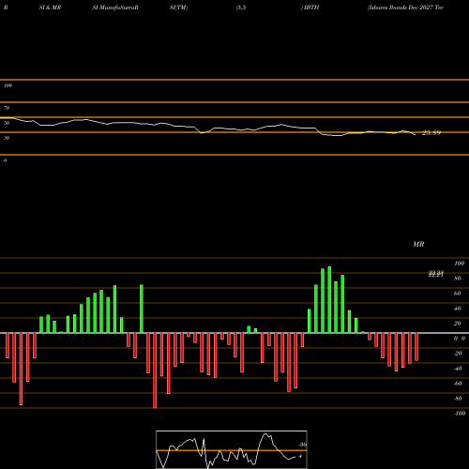
Task: Click the 100 label on the RSI panel's left axis
Action: pyautogui.click(x=8, y=85)
